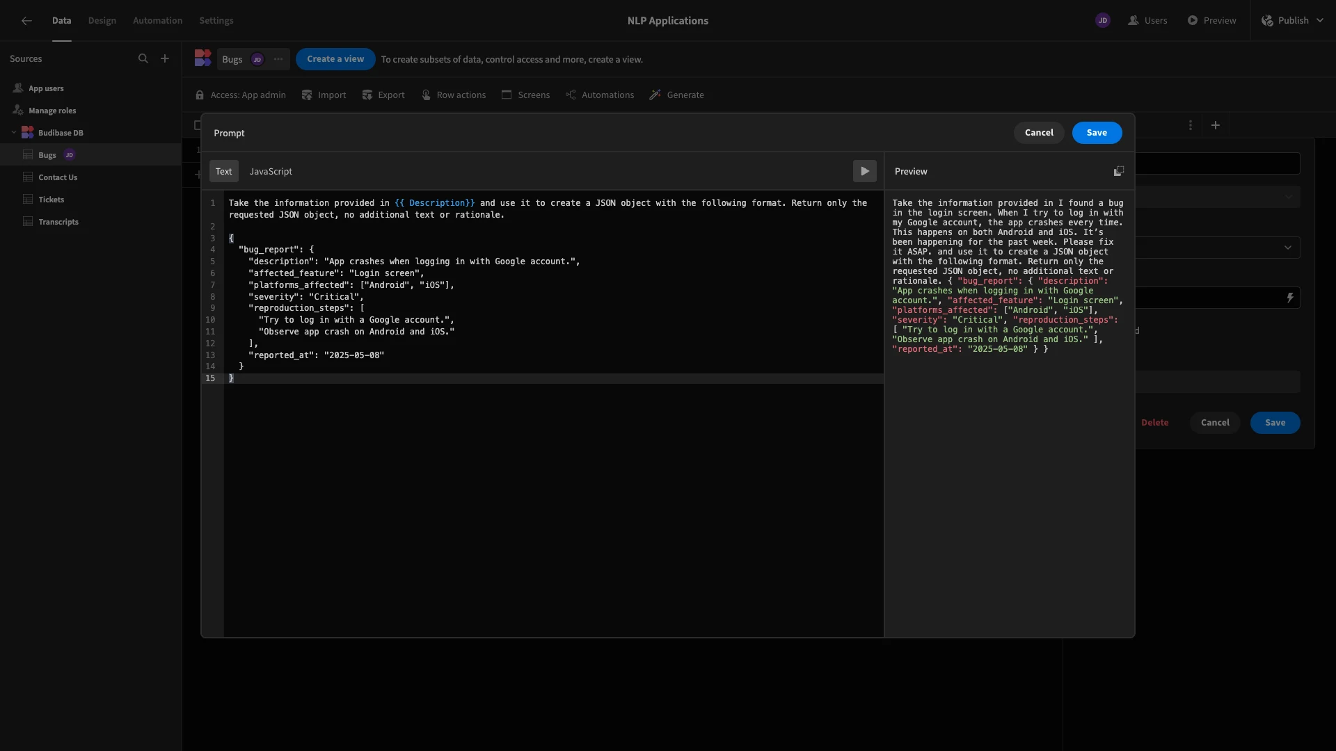The image size is (1336, 751).
Task: Open the Users panel
Action: [x=1147, y=21]
